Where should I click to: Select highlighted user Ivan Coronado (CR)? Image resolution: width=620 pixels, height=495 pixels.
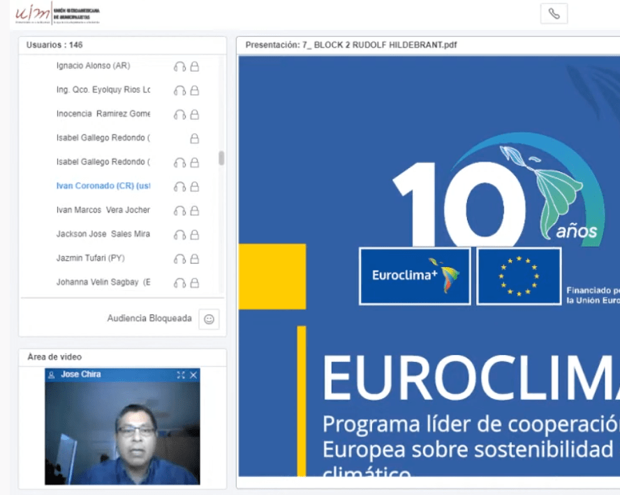[x=103, y=186]
